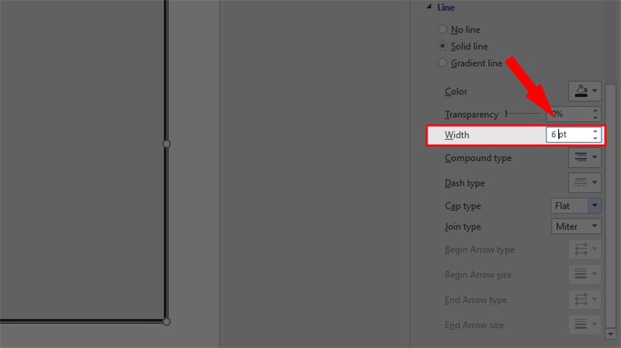Viewport: 621px width, 348px height.
Task: Open the Join type Miter dropdown
Action: click(x=576, y=226)
